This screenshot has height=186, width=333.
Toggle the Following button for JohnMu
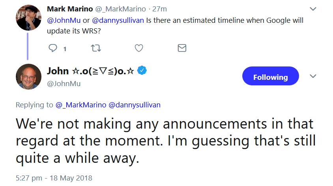pyautogui.click(x=270, y=77)
